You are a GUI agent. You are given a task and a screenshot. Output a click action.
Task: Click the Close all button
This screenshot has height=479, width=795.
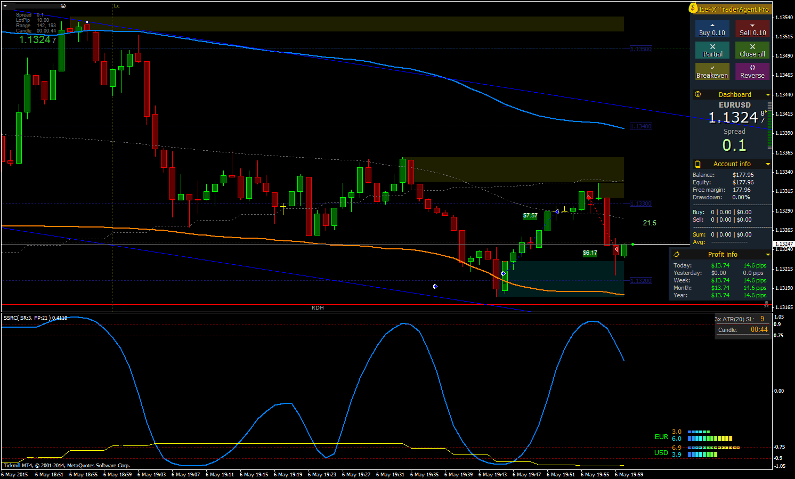[752, 50]
